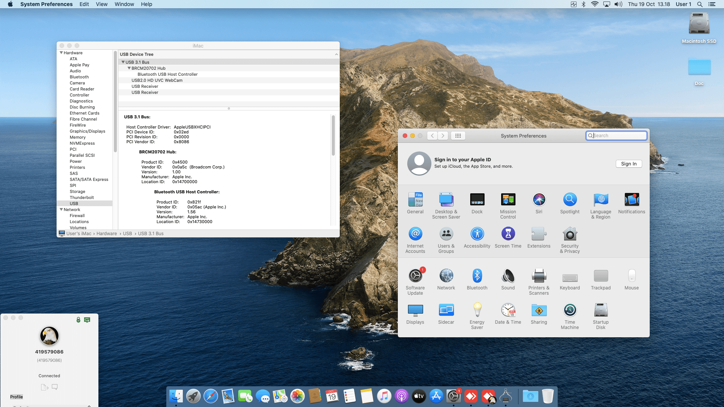This screenshot has height=407, width=724.
Task: Open Time Machine preferences
Action: point(570,316)
